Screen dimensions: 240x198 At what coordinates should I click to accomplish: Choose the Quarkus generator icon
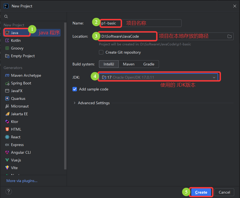[7, 98]
